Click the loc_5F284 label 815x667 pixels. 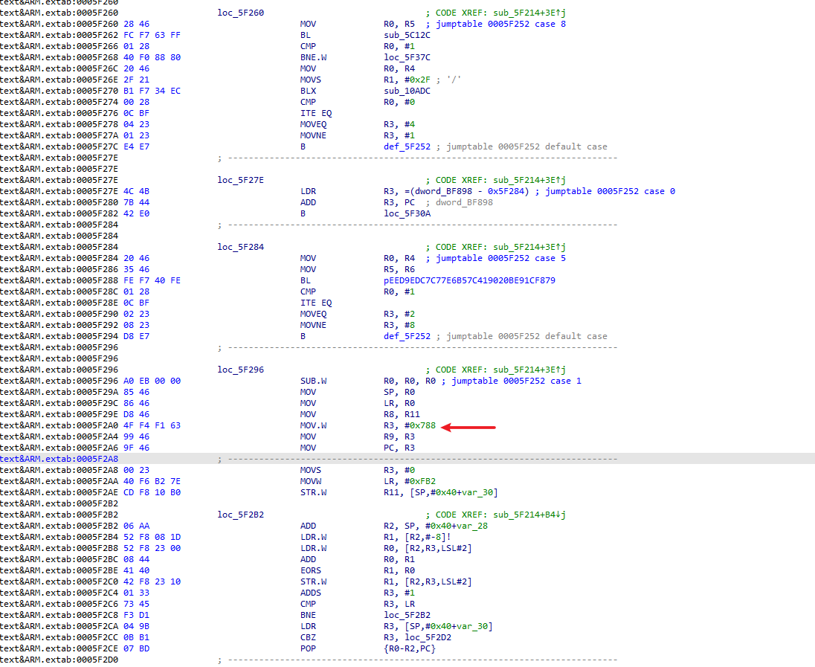tap(240, 247)
